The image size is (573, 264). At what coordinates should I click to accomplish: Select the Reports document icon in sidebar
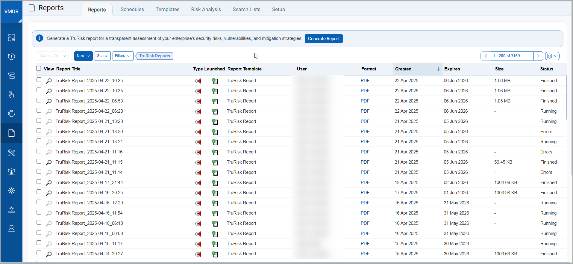(11, 133)
